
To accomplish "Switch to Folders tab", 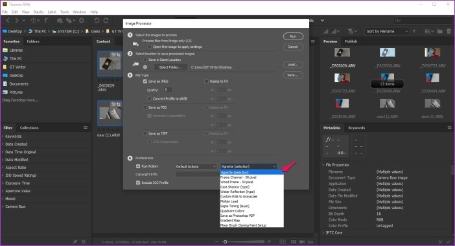I will (33, 41).
